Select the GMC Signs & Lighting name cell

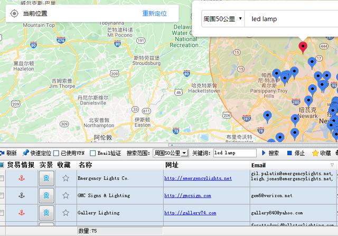pyautogui.click(x=120, y=195)
